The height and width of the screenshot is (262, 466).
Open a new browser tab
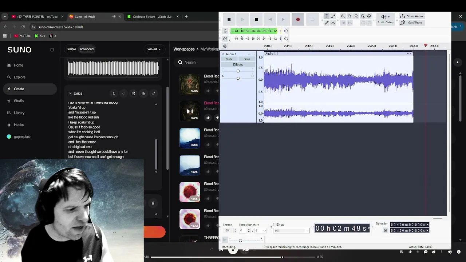pyautogui.click(x=186, y=16)
